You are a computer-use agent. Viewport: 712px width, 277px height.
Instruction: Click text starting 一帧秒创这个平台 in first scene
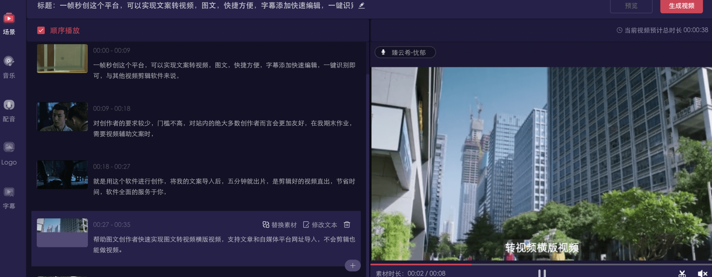click(x=224, y=70)
